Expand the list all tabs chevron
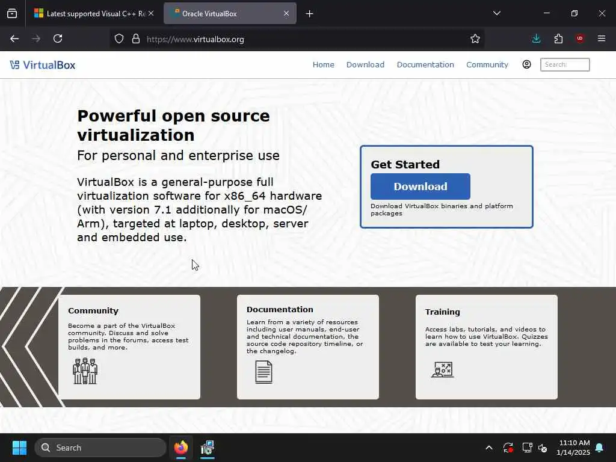The width and height of the screenshot is (616, 462). [x=496, y=13]
